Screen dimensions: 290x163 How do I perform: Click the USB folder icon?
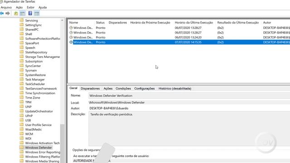coord(22,120)
